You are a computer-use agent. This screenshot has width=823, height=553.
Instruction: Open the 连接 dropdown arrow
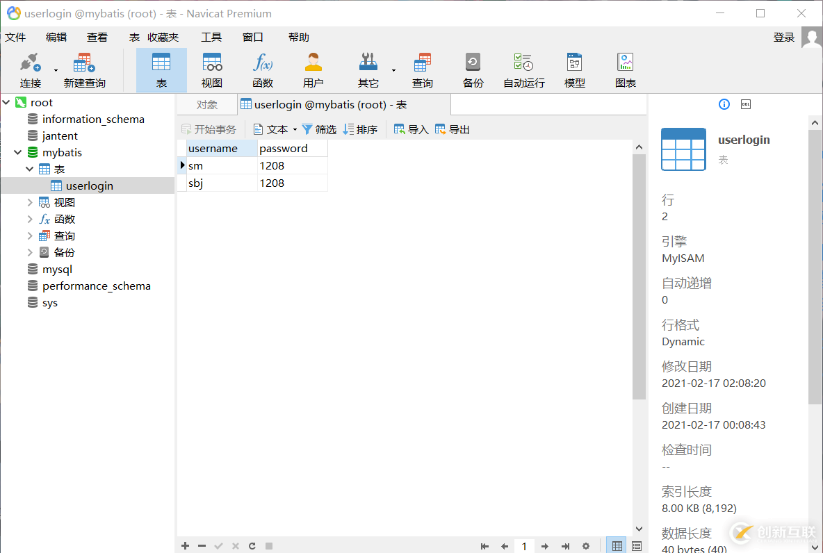(x=56, y=70)
